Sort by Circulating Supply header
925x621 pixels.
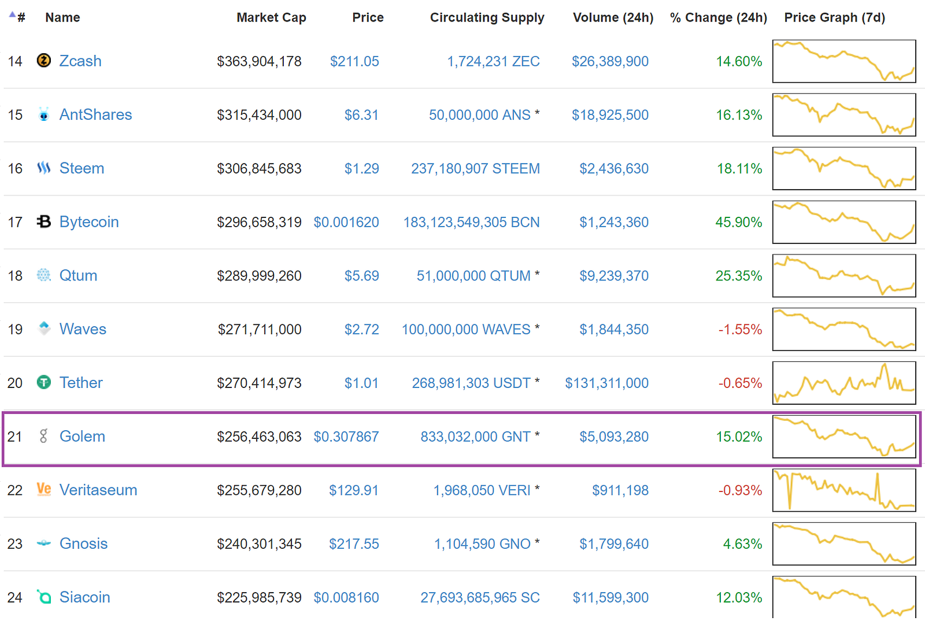pos(487,17)
